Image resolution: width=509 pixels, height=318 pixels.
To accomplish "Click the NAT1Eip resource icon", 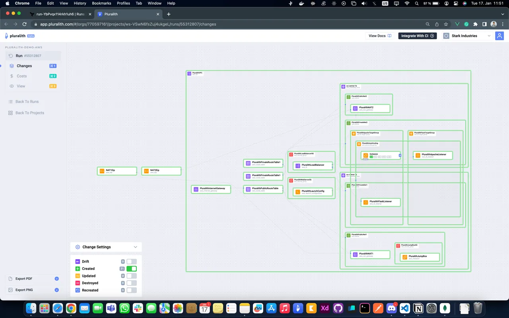I will point(102,171).
